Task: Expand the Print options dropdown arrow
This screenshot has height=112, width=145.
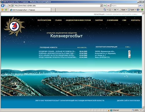Action: [118, 10]
